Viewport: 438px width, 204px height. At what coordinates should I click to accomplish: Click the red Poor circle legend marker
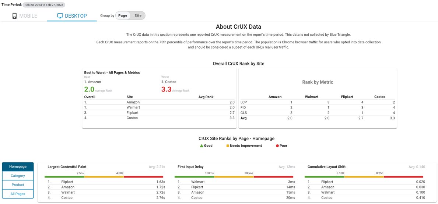click(x=277, y=146)
